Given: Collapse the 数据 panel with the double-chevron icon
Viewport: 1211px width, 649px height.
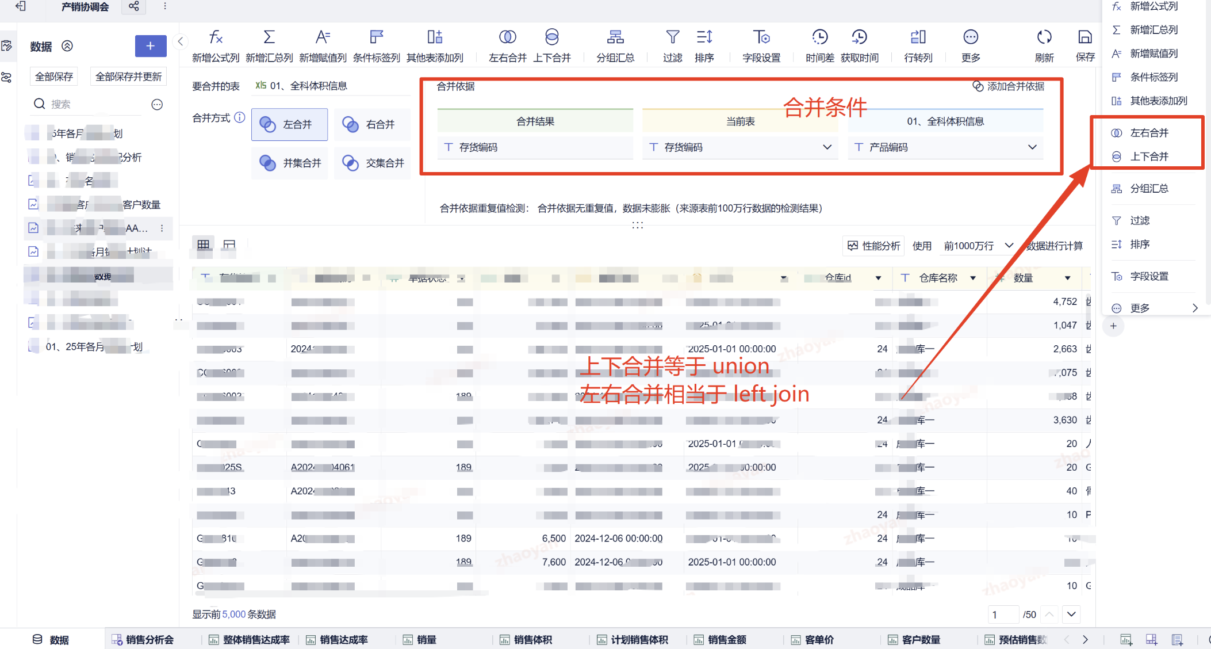Looking at the screenshot, I should pos(67,46).
